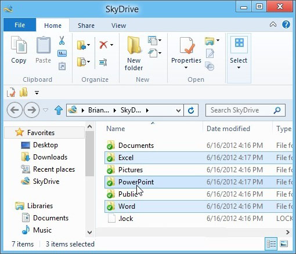Go up one level with blue arrow

point(59,110)
